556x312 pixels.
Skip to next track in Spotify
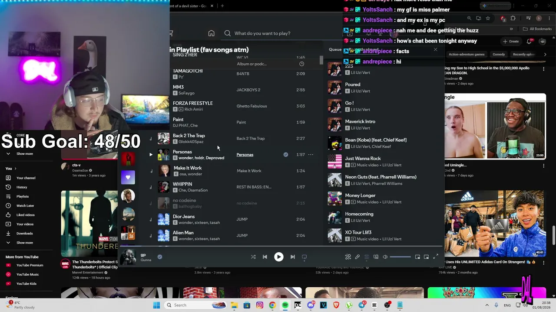coord(293,257)
